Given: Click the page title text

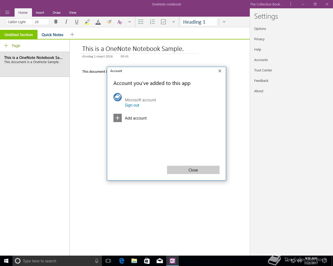Looking at the screenshot, I should [x=133, y=49].
